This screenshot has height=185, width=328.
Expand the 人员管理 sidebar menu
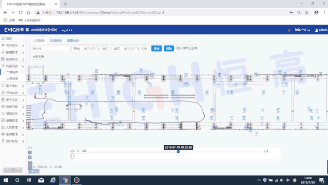(12, 128)
